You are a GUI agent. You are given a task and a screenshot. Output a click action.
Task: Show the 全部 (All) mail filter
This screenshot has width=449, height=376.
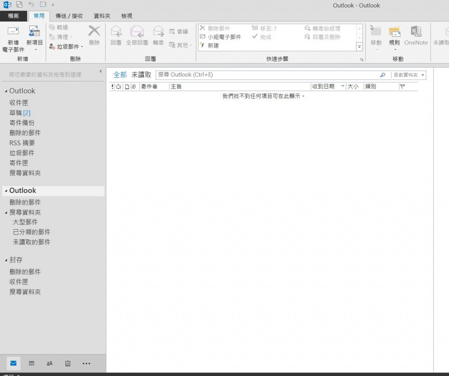point(120,74)
